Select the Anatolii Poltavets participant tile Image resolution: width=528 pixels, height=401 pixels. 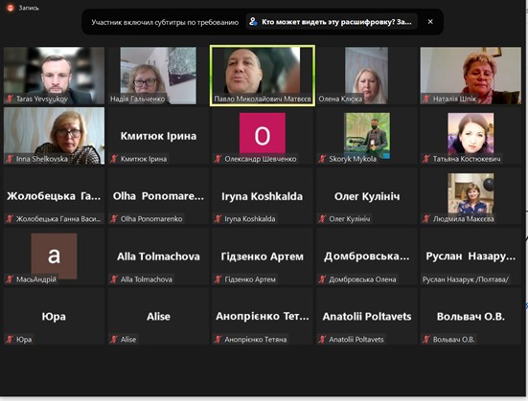(366, 316)
